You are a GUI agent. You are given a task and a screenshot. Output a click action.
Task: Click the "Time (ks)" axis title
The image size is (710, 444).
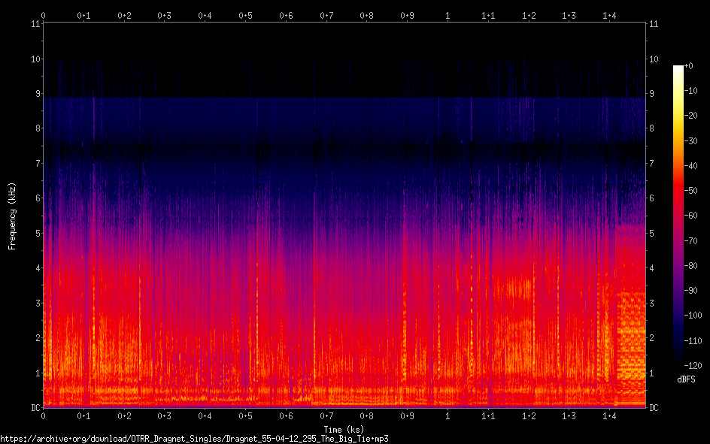[344, 429]
